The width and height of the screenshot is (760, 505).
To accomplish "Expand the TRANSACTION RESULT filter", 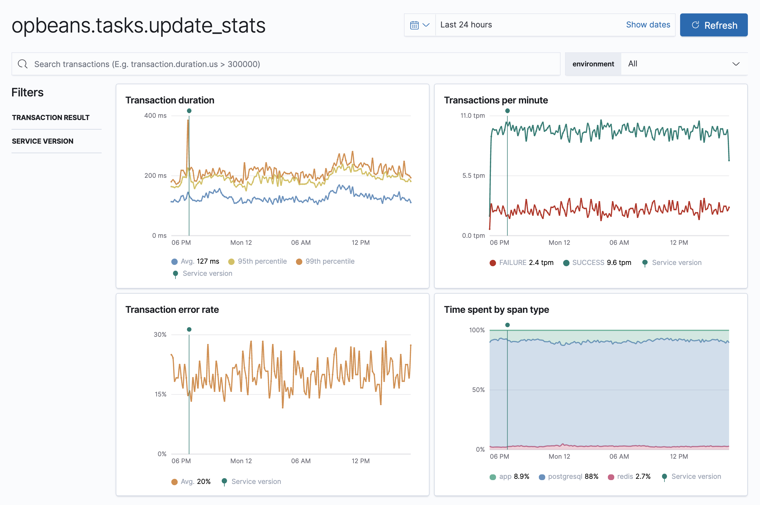I will click(x=50, y=117).
